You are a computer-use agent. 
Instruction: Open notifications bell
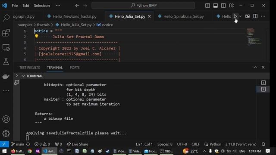263,144
